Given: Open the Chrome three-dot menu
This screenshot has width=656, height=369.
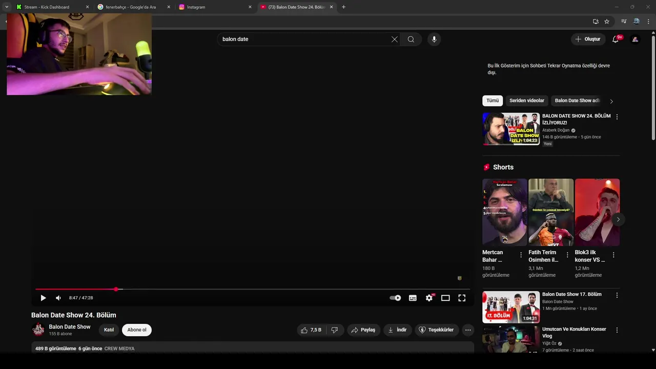Looking at the screenshot, I should click(x=649, y=22).
